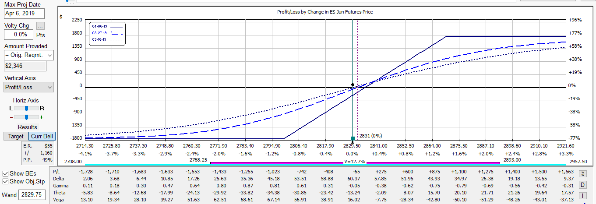Click the 2957.50 upper range value
Screen dimensions: 596x204
579,162
